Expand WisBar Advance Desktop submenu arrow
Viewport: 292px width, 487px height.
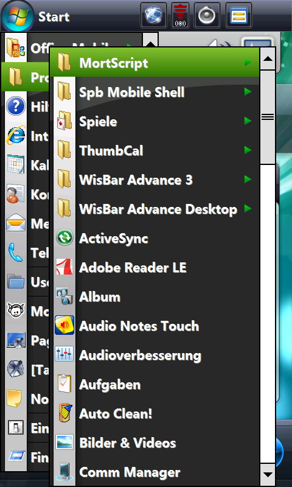tap(248, 208)
